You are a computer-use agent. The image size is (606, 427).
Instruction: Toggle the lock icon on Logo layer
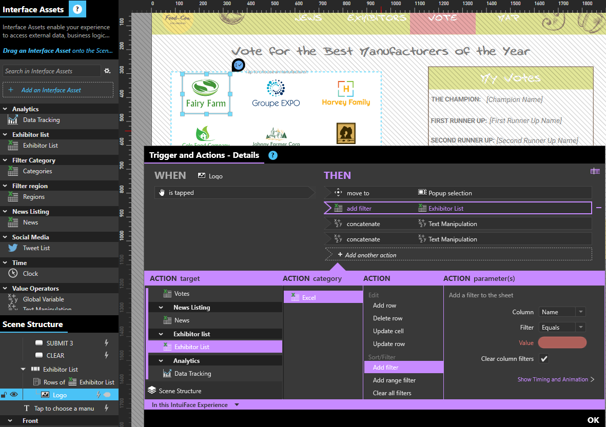coord(4,395)
